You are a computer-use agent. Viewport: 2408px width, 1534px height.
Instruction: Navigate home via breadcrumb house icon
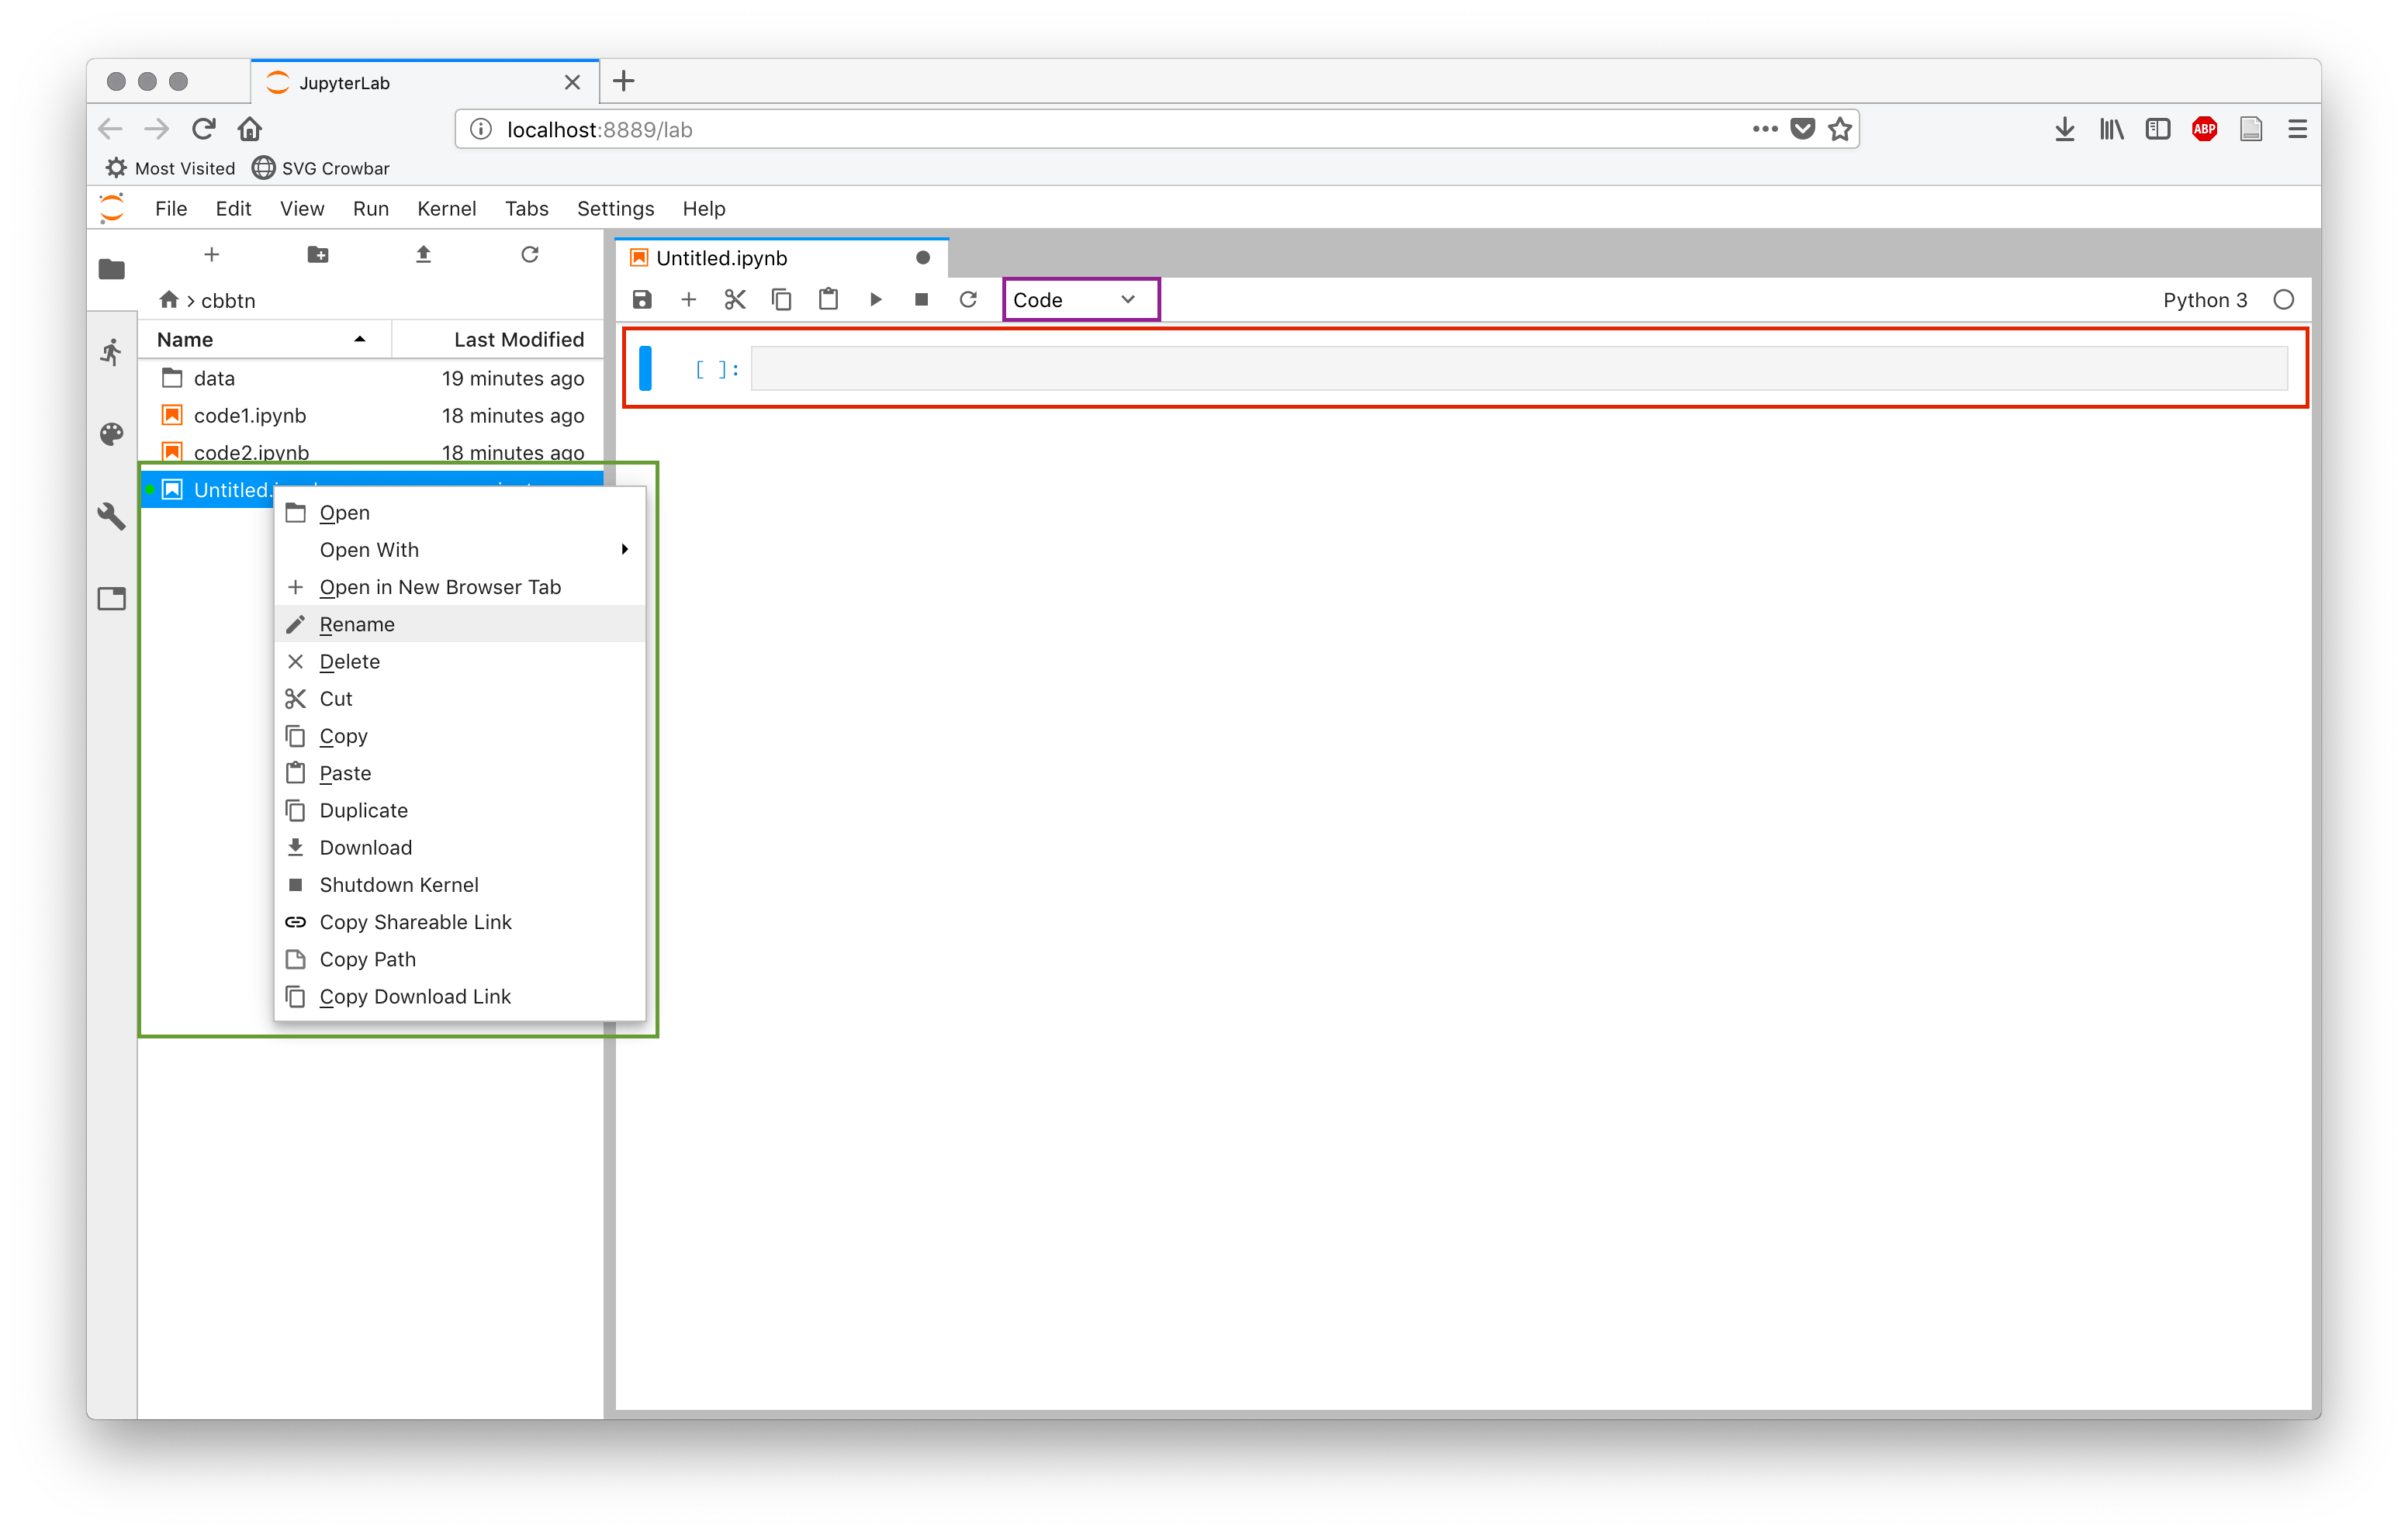click(168, 299)
